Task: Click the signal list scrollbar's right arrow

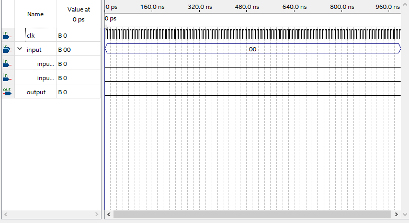Action: click(96, 215)
